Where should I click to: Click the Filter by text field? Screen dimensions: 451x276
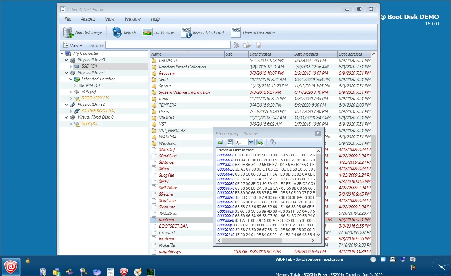[168, 45]
